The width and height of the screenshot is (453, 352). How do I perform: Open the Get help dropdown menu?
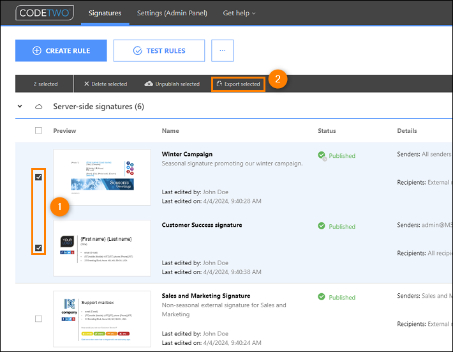[239, 13]
